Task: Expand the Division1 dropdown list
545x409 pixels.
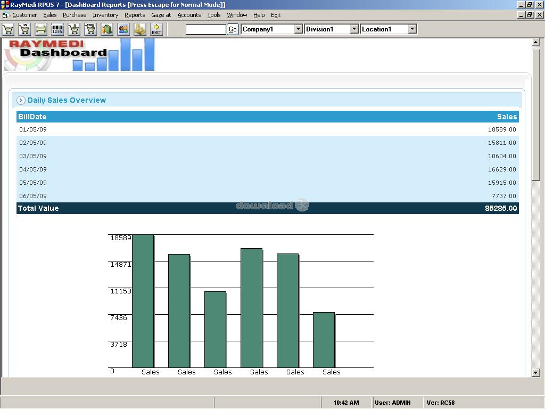Action: [x=354, y=29]
